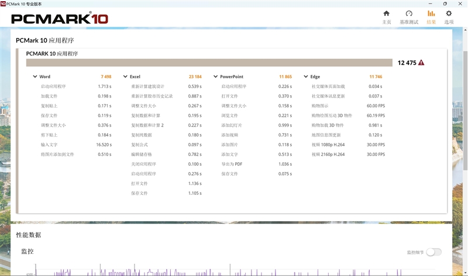Click the overall score 12 475
Viewport: 468px width, 276px height.
407,63
